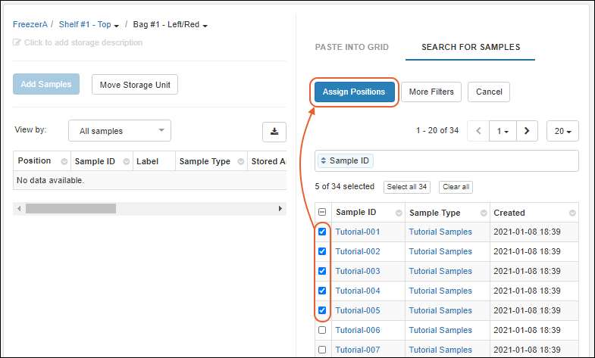Switch to Search For Samples tab

coord(471,47)
